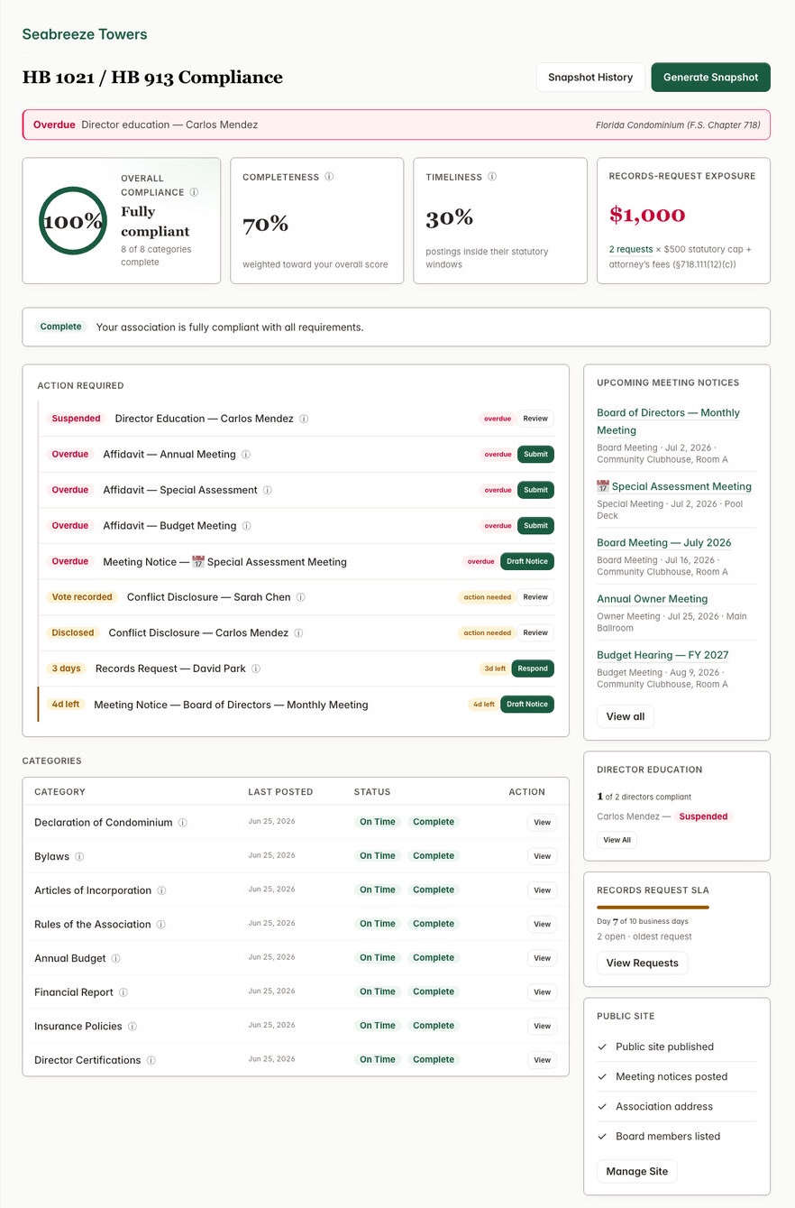Open Annual Owner Meeting link

coord(653,599)
